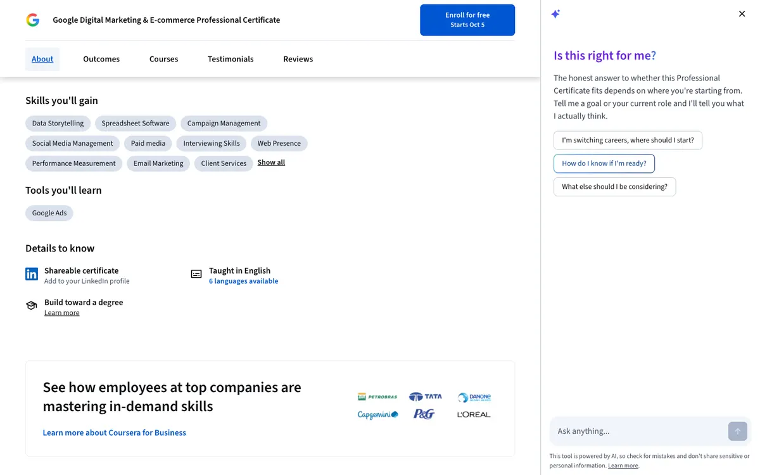Click the L'Oréal logo
This screenshot has height=475, width=760.
point(474,415)
